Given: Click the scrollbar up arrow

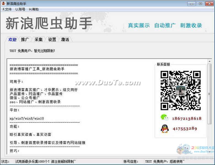Looking at the screenshot, I should [209, 61].
